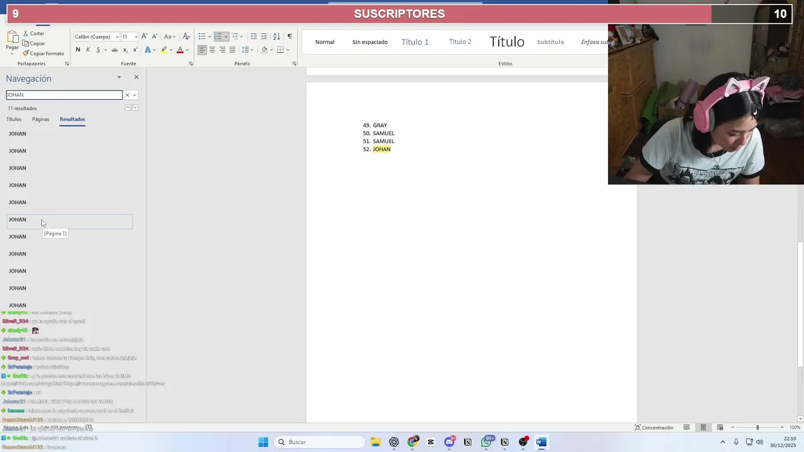Screen dimensions: 804x452
Task: Click yellow text highlight swatch
Action: coord(164,50)
